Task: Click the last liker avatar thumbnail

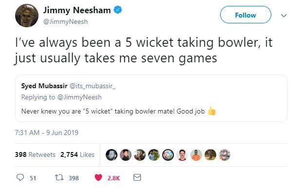Action: [225, 155]
